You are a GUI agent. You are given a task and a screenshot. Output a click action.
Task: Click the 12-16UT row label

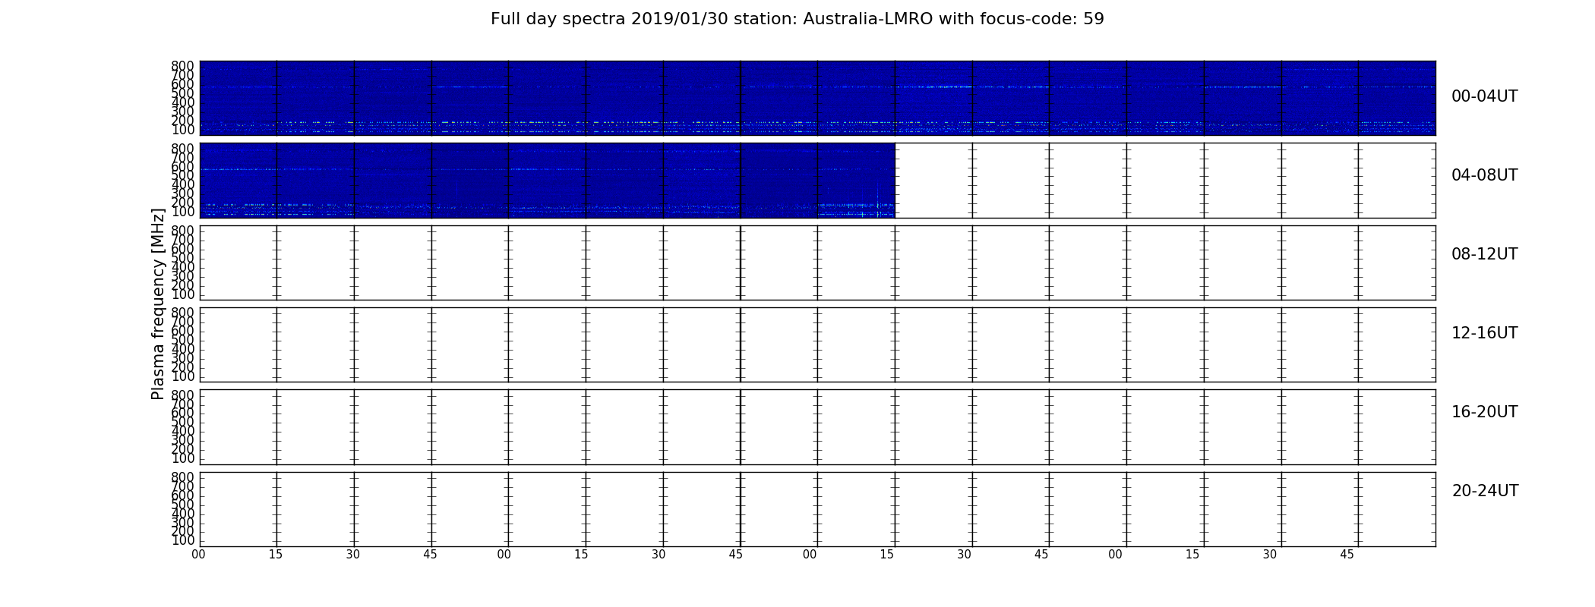click(x=1484, y=333)
